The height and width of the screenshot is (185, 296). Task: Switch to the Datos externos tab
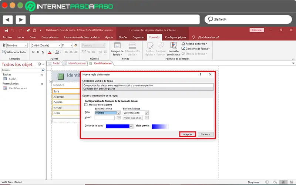point(50,37)
